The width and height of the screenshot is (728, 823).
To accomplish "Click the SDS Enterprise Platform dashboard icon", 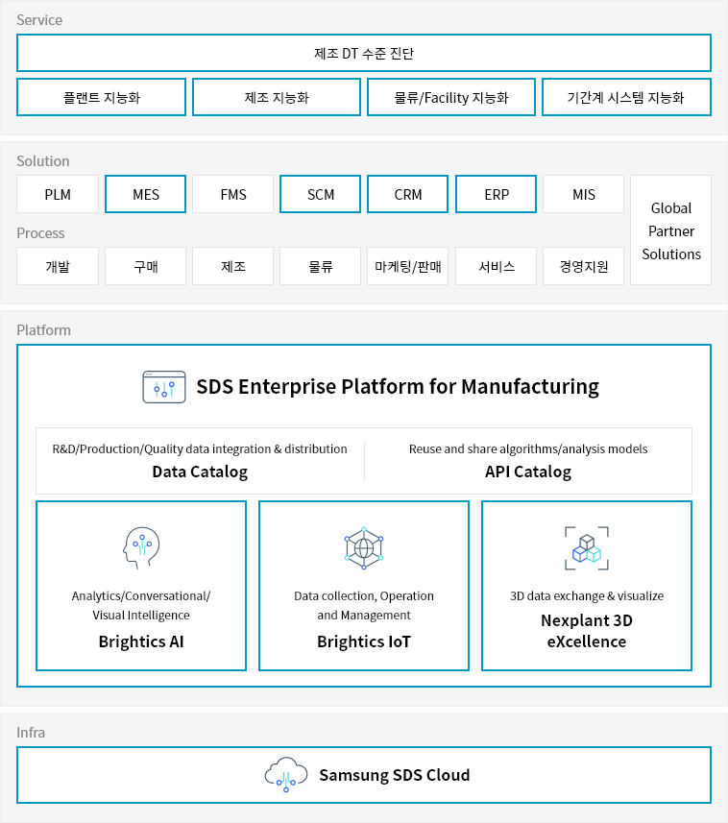I will (x=164, y=387).
